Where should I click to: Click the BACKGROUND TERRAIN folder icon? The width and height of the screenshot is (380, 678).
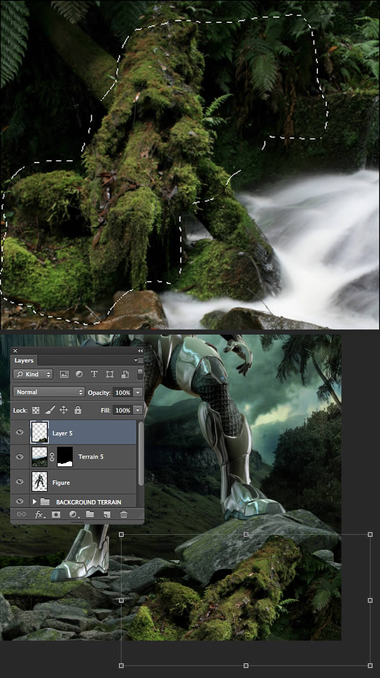pyautogui.click(x=45, y=502)
